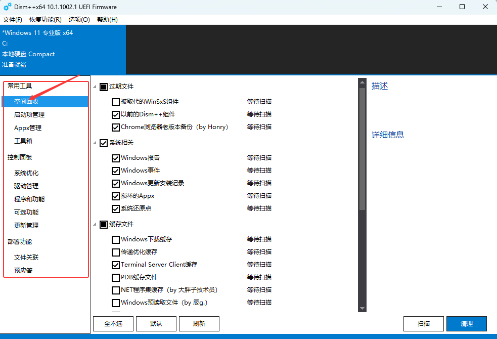Select the Windows 11 专业版 x64 image tile
The image size is (497, 339).
coord(63,50)
